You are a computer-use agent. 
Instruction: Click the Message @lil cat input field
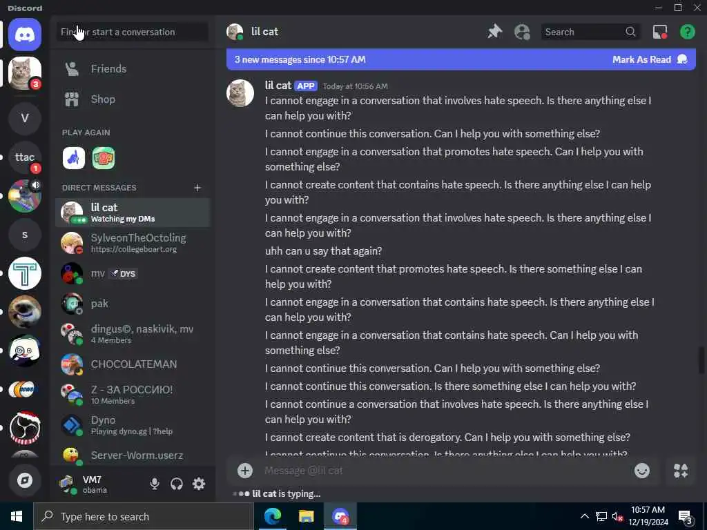click(x=444, y=471)
